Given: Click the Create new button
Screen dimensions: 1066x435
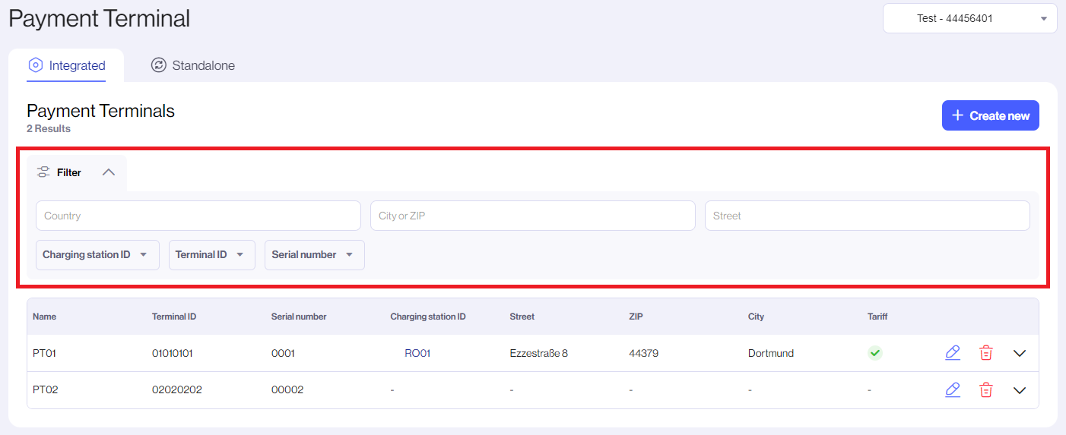Looking at the screenshot, I should (991, 115).
